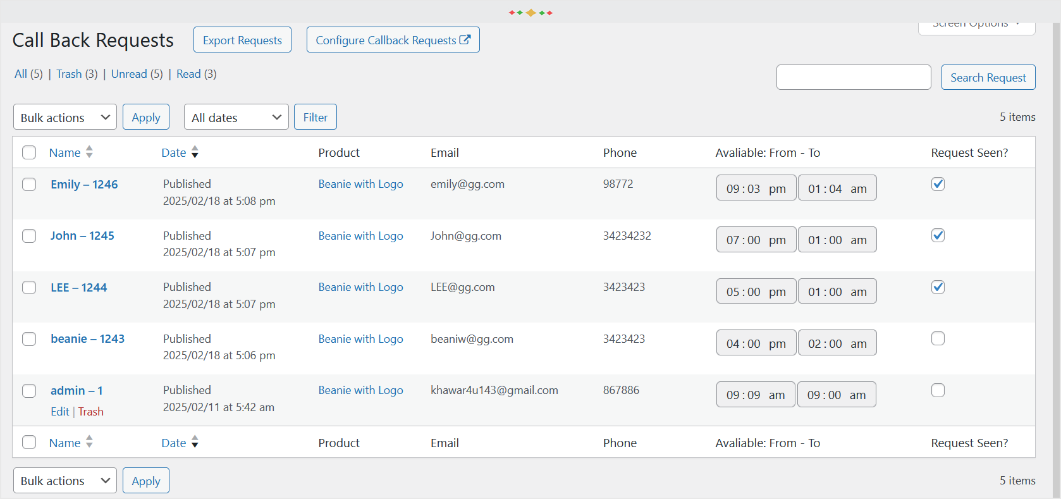Open the LEE – 1244 request

(x=79, y=288)
